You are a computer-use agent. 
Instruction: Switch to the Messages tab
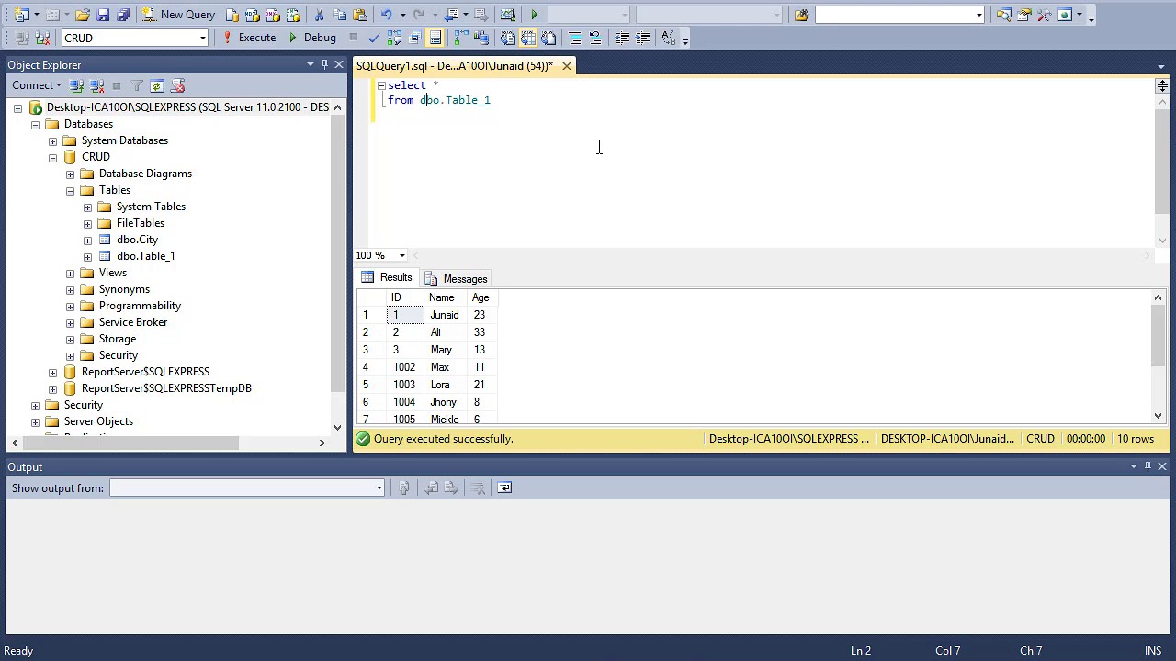(456, 278)
